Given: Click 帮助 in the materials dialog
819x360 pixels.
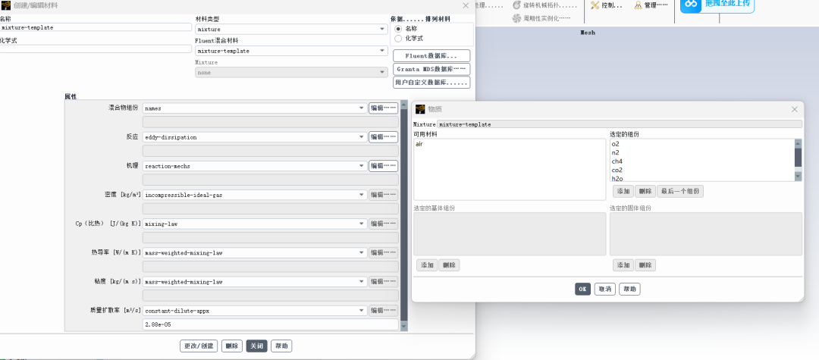Looking at the screenshot, I should (281, 346).
